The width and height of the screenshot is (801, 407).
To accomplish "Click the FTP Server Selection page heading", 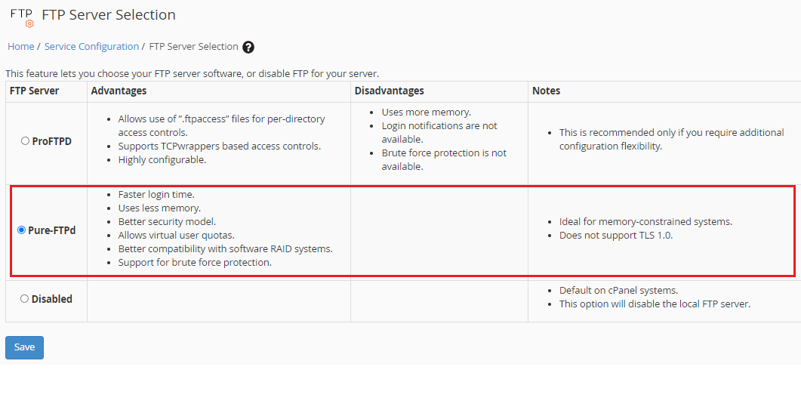I will tap(109, 15).
